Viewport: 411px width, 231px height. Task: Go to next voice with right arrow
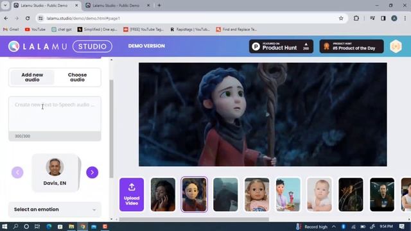click(92, 173)
